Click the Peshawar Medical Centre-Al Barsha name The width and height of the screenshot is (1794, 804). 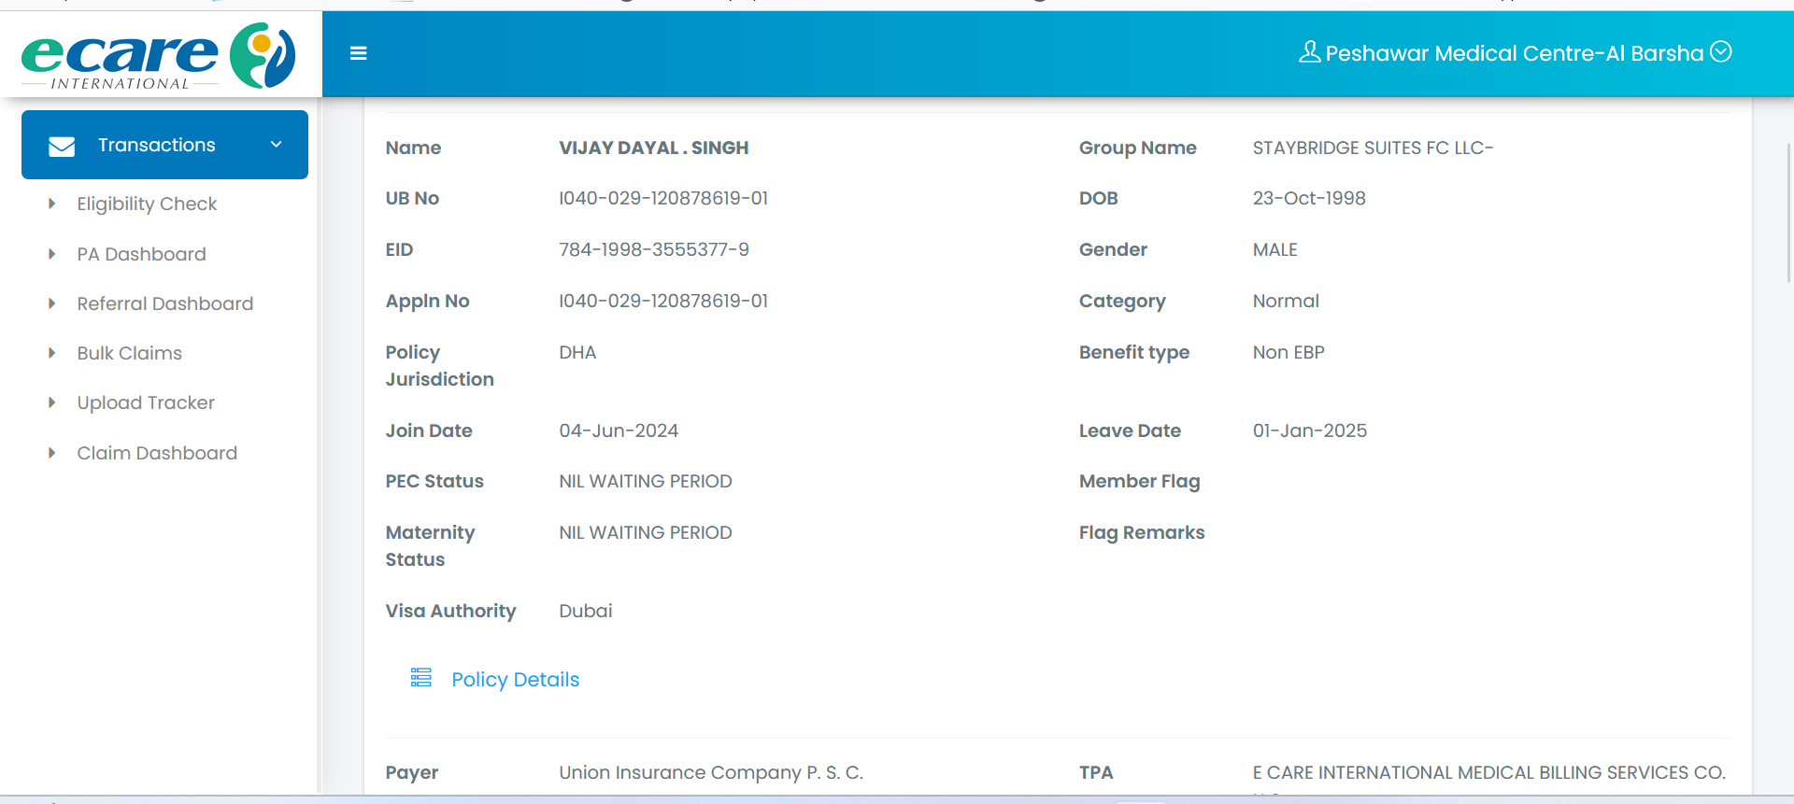tap(1514, 53)
